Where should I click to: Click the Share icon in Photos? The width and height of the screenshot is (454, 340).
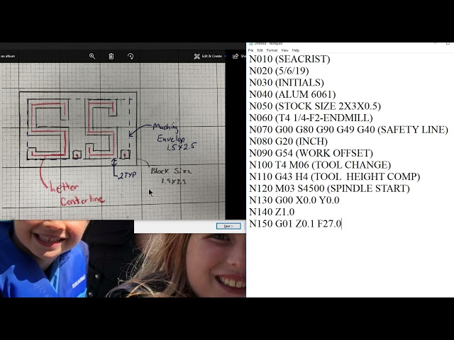tap(236, 56)
